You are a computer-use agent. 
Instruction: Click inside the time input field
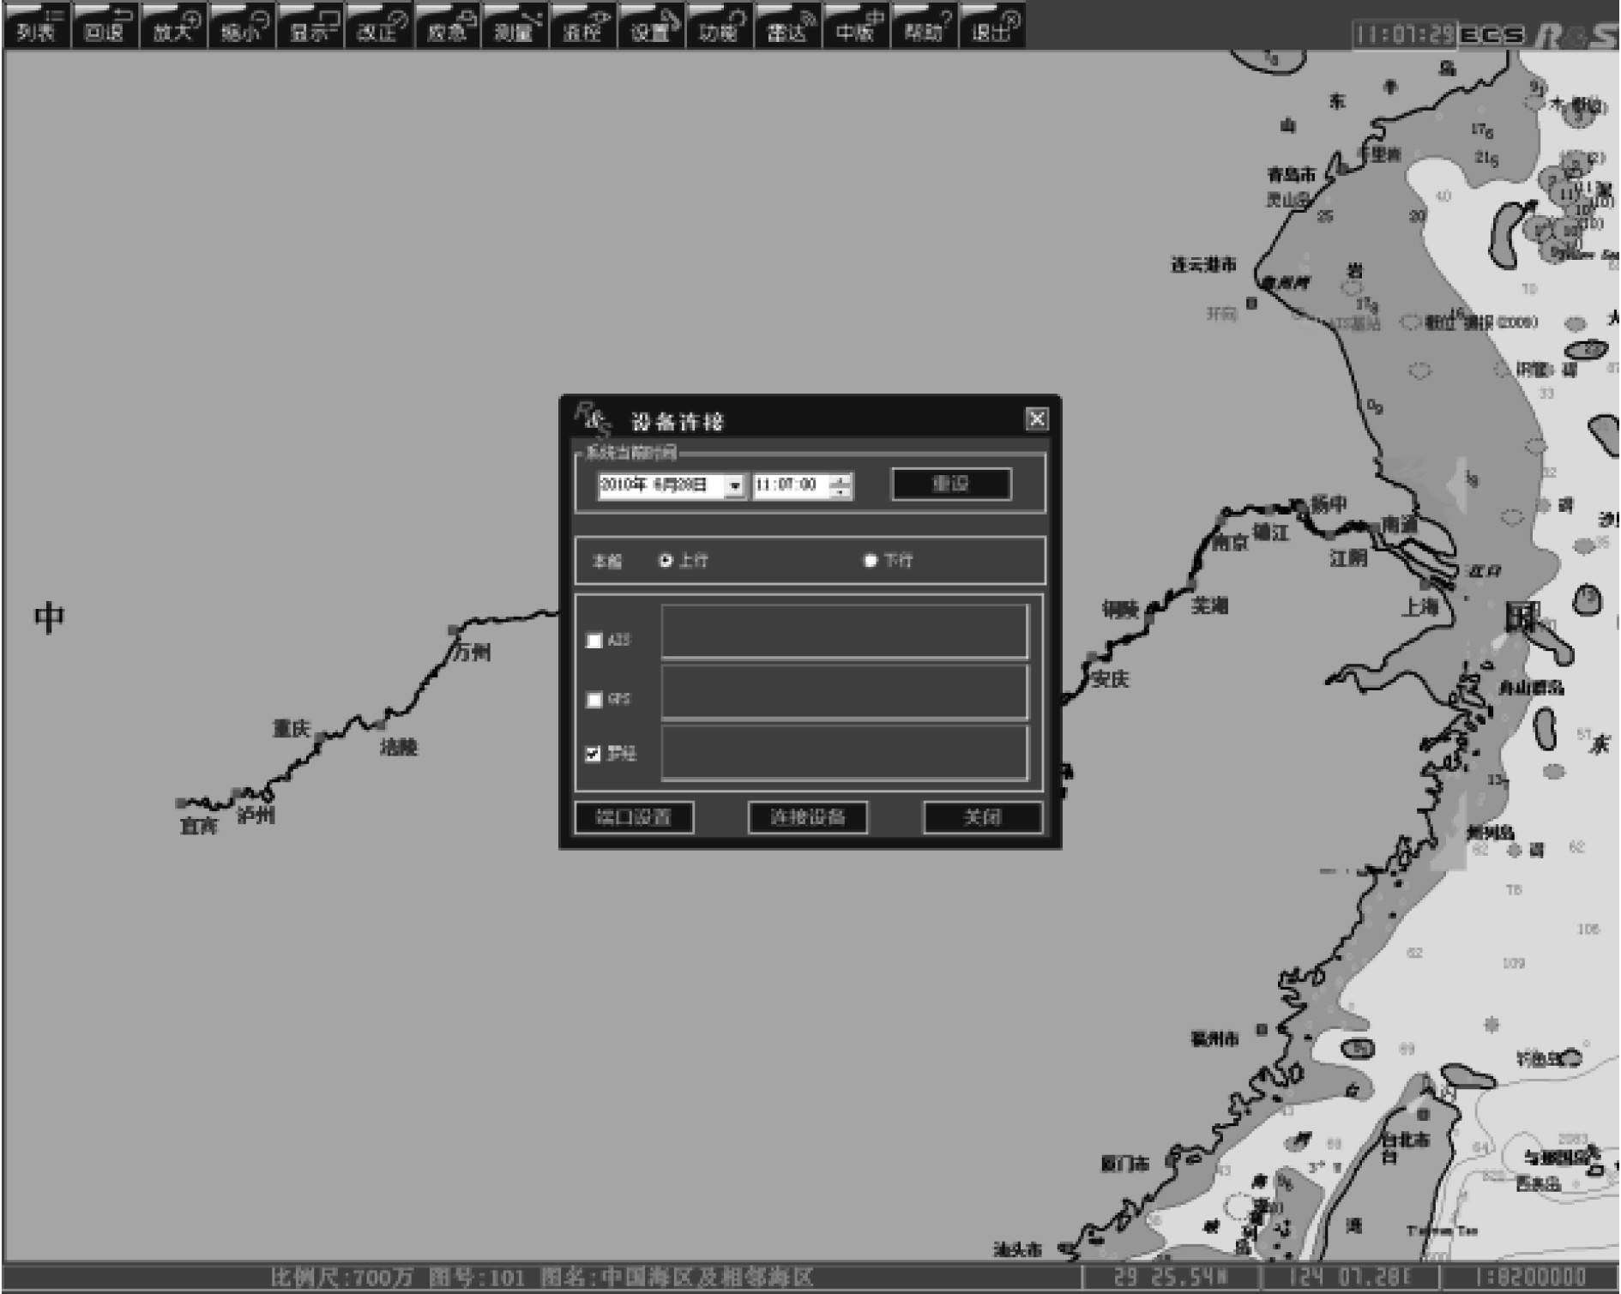pos(789,485)
